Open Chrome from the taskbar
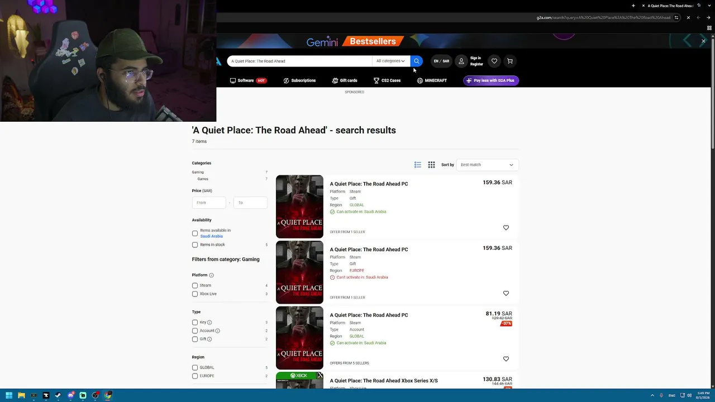The width and height of the screenshot is (715, 402). [108, 396]
